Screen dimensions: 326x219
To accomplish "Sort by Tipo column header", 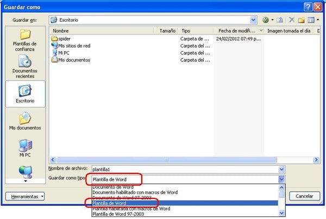I will [x=196, y=31].
